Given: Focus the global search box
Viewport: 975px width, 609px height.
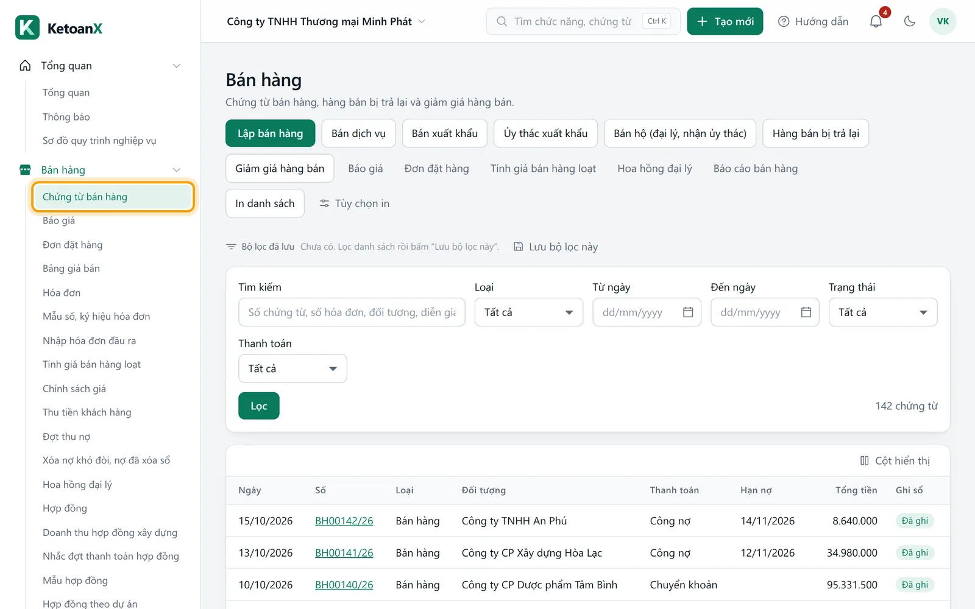Looking at the screenshot, I should point(583,21).
